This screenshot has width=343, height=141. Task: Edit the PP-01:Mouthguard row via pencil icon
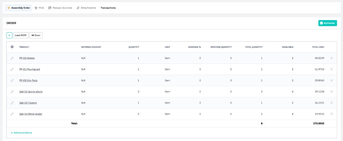coord(12,69)
